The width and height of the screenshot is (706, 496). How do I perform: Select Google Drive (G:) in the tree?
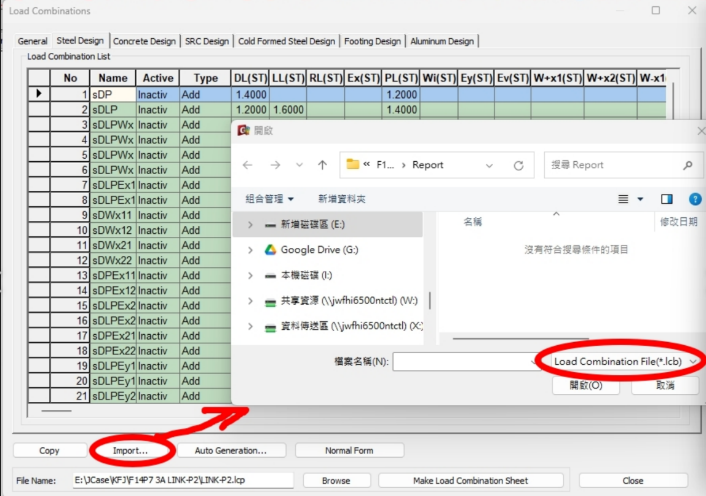[x=319, y=250]
